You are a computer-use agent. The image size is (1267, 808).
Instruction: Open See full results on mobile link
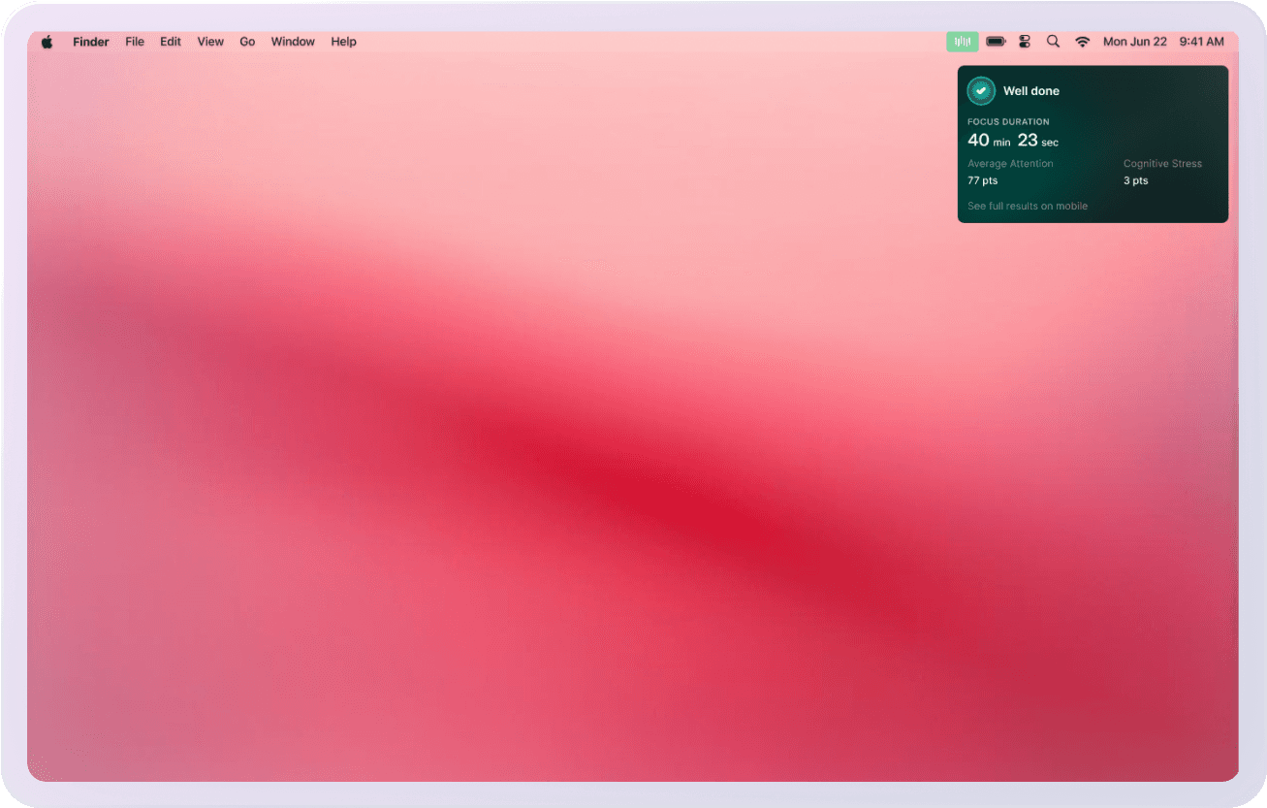tap(1028, 206)
